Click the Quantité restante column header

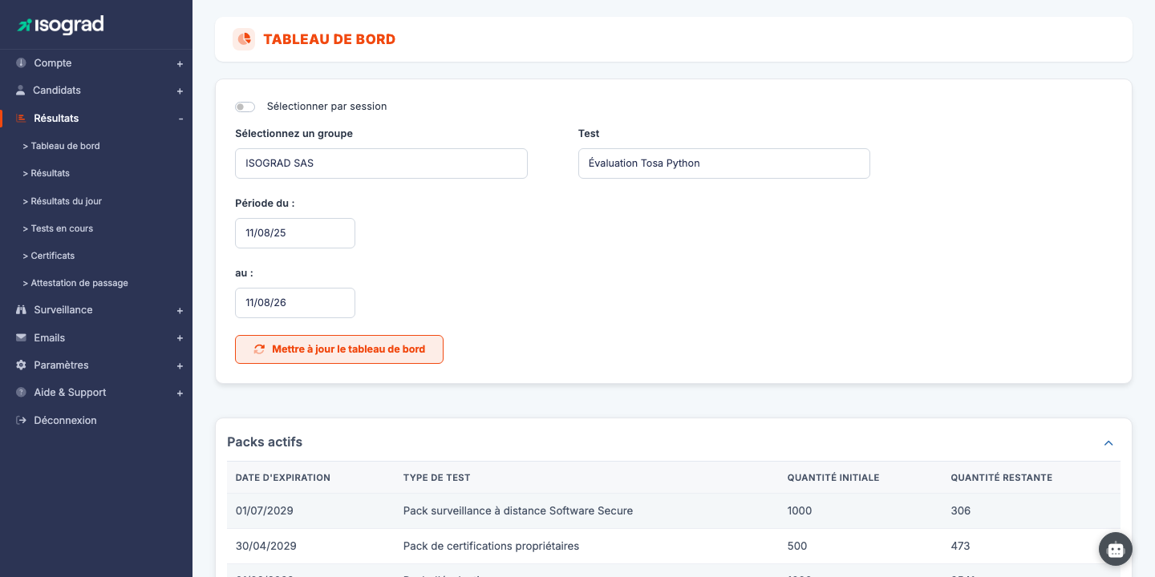1002,478
